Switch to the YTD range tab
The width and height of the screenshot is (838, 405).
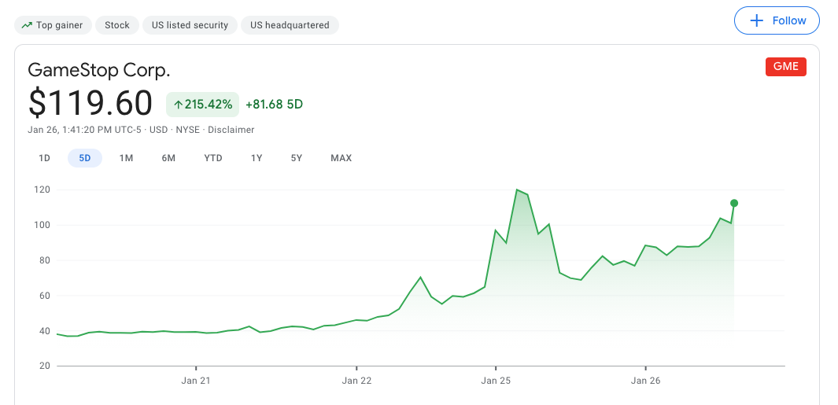pyautogui.click(x=213, y=158)
